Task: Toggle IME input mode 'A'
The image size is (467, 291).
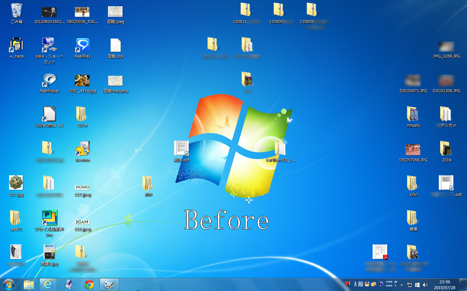Action: point(355,284)
